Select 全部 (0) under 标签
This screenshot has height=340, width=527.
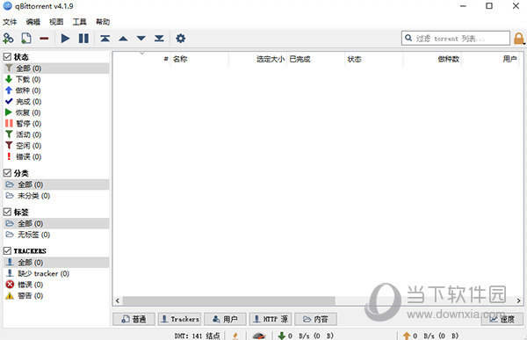pos(56,224)
